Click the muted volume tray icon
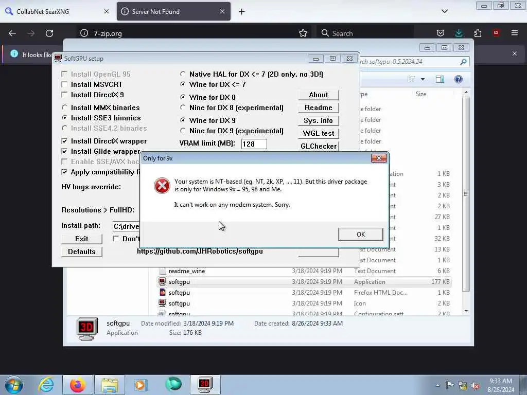 tap(475, 385)
